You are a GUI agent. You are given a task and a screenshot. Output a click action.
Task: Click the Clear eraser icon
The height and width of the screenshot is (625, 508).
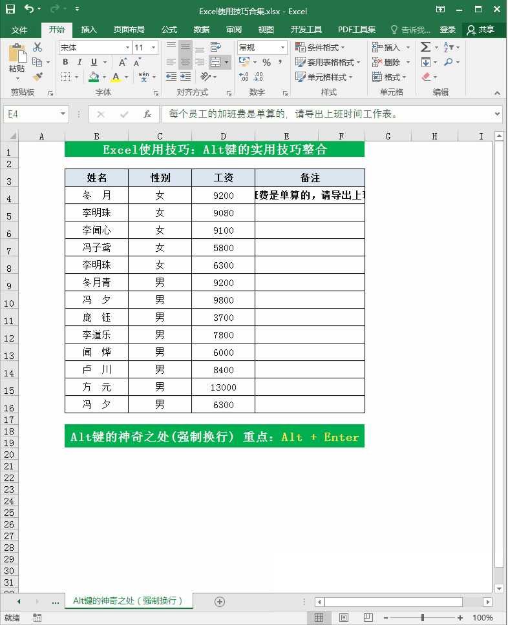coord(426,77)
